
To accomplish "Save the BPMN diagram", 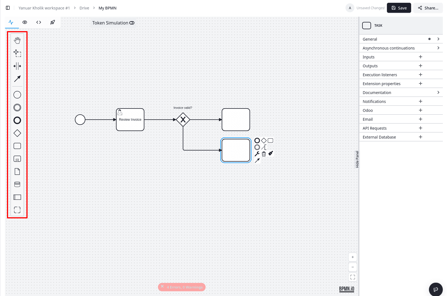I will [399, 8].
